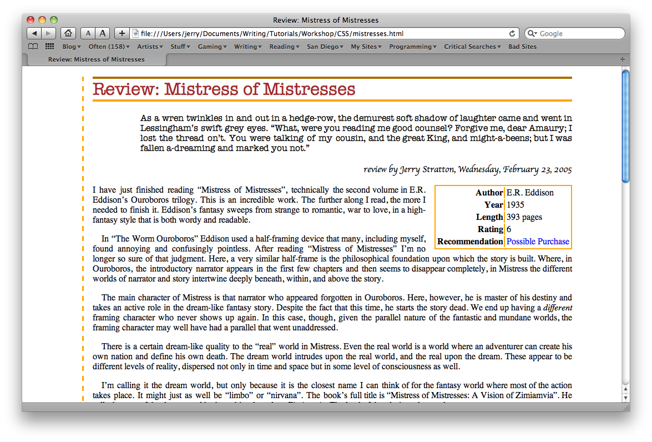Open the Bad Sites bookmark

point(522,47)
